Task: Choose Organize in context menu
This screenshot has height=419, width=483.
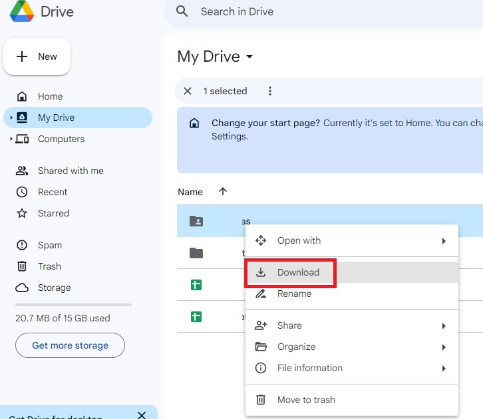Action: (352, 347)
